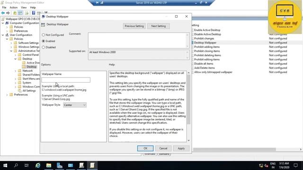Viewport: 303px width, 170px height.
Task: Click the Network folder icon
Action: (x=19, y=71)
